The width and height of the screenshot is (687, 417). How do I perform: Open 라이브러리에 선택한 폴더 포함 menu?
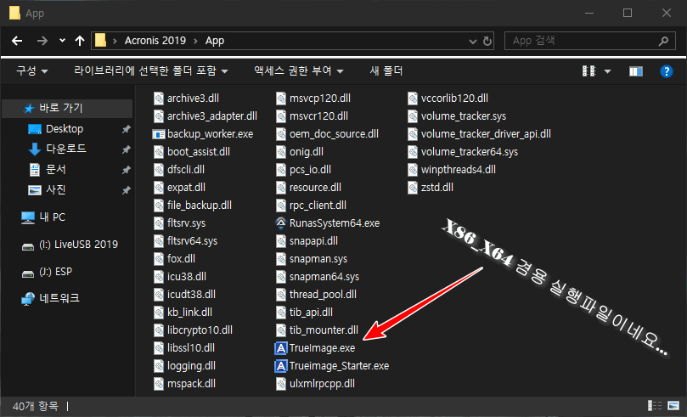[x=151, y=71]
